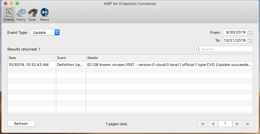Open the Events toolbar tab
This screenshot has width=260, height=134.
click(x=9, y=15)
